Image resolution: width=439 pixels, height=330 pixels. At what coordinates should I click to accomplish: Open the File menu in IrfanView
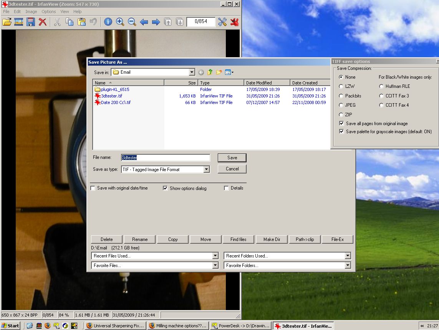[6, 12]
